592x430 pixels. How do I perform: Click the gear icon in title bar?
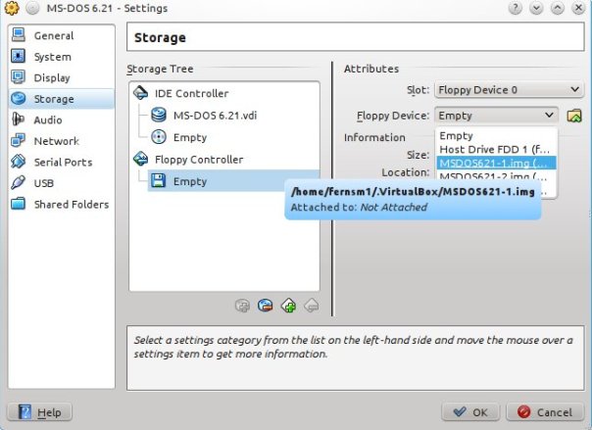coord(12,8)
